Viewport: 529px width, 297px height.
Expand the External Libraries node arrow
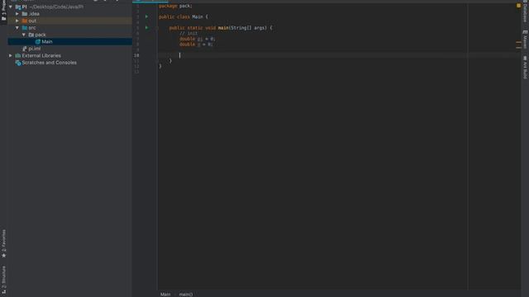11,55
